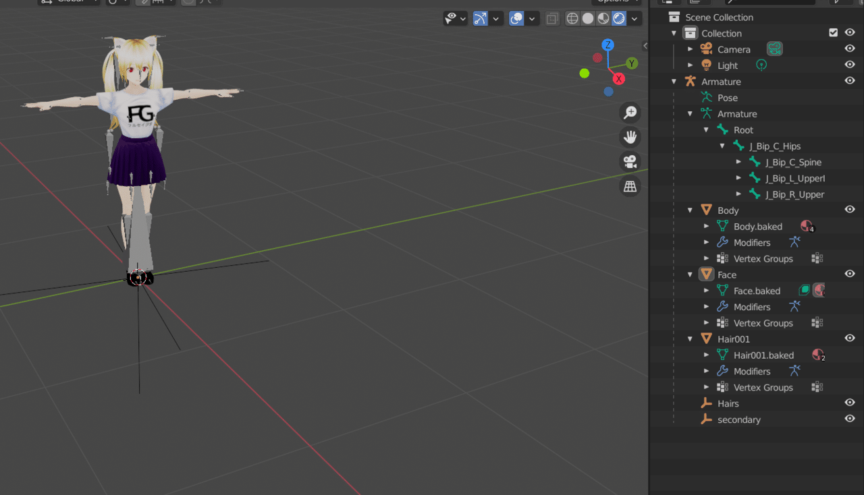
Task: Click the Root bone icon
Action: point(722,129)
